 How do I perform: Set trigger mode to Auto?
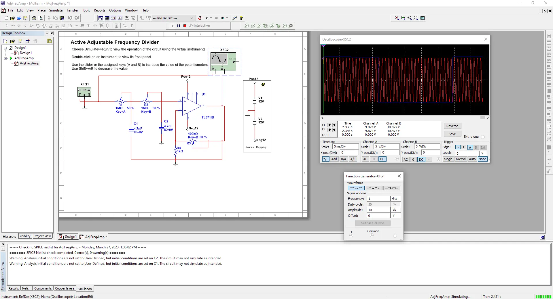472,159
